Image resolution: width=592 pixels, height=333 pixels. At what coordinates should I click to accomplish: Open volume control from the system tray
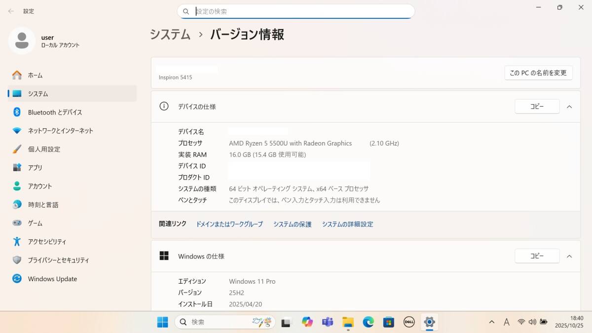pyautogui.click(x=532, y=322)
